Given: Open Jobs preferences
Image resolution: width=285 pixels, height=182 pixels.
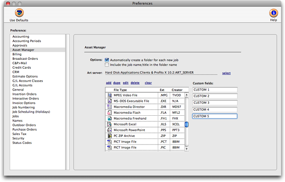Looking at the screenshot, I should [38, 116].
